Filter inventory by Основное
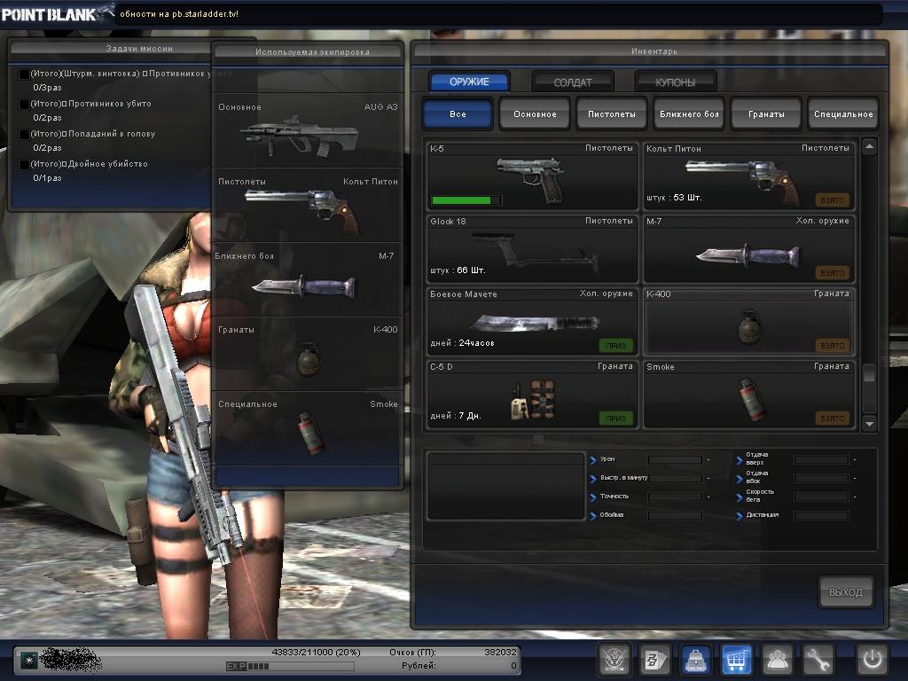Screen dimensions: 908x681 pyautogui.click(x=535, y=113)
